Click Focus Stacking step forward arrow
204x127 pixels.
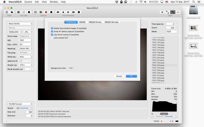click(68, 12)
